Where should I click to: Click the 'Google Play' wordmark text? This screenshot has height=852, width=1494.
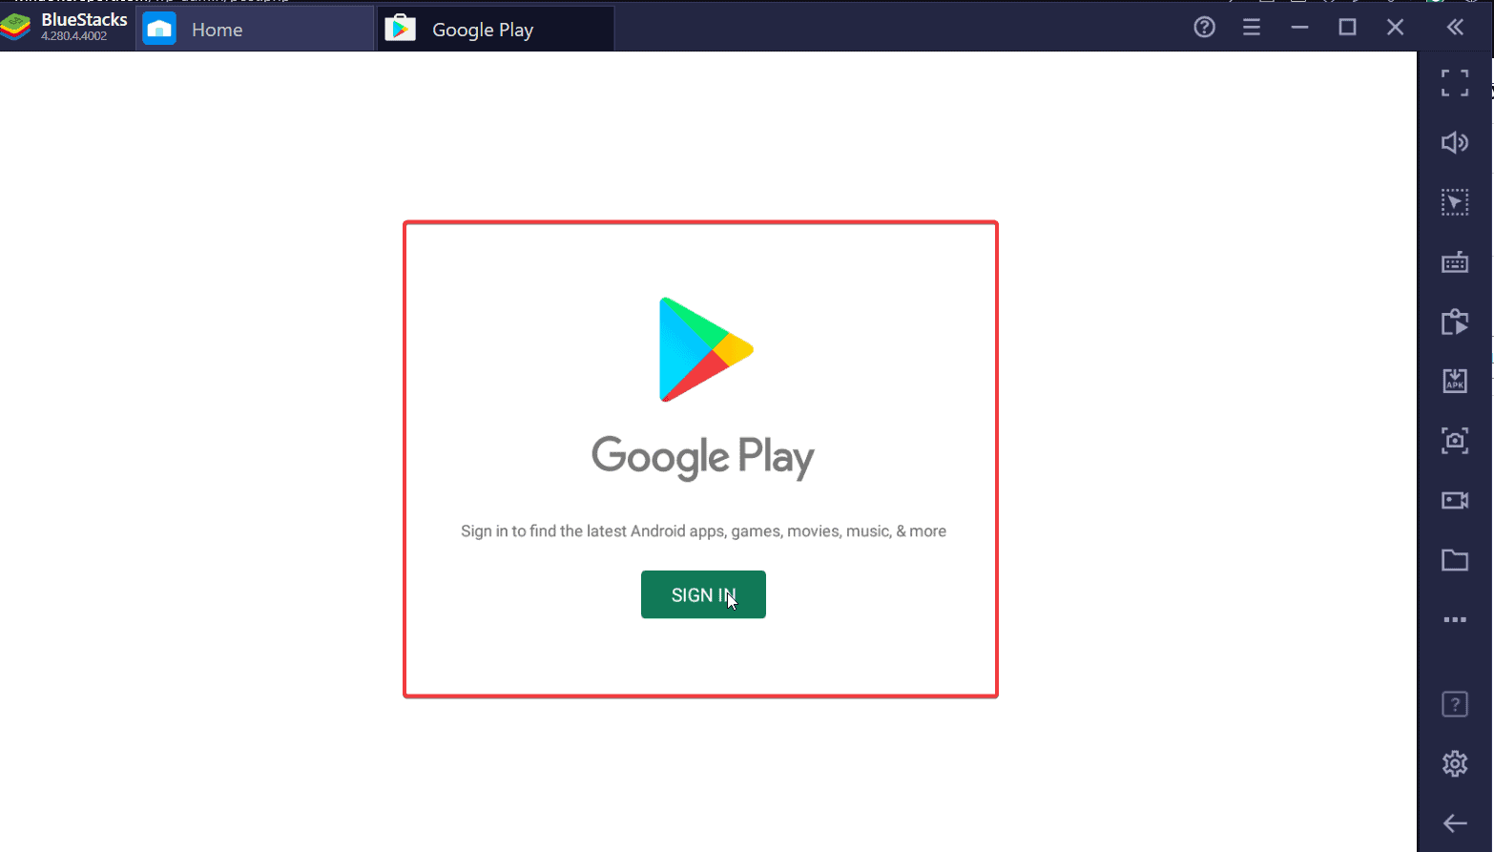703,458
